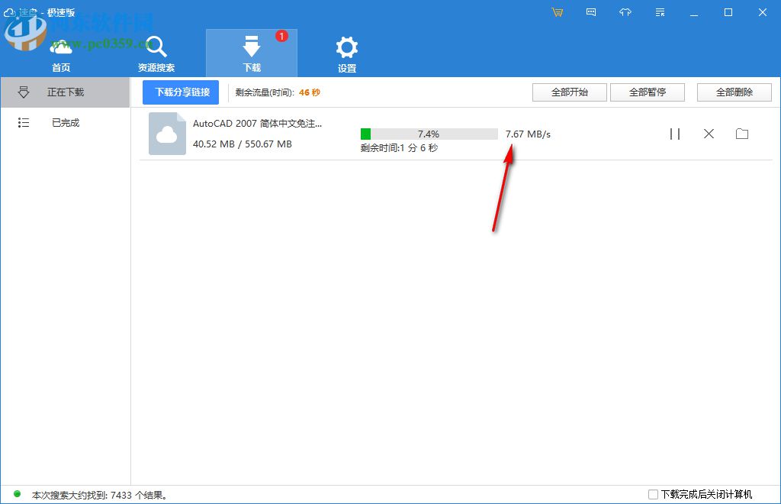Click the 下载分享链接 blue button
Screen dimensions: 781x504
click(x=180, y=92)
